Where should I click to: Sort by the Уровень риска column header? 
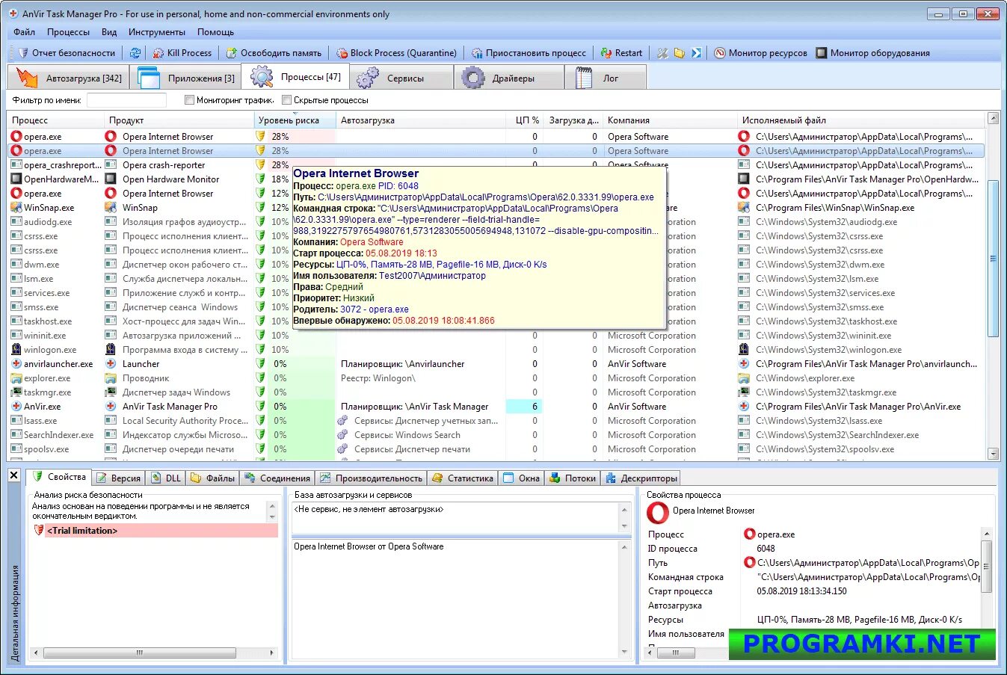295,120
